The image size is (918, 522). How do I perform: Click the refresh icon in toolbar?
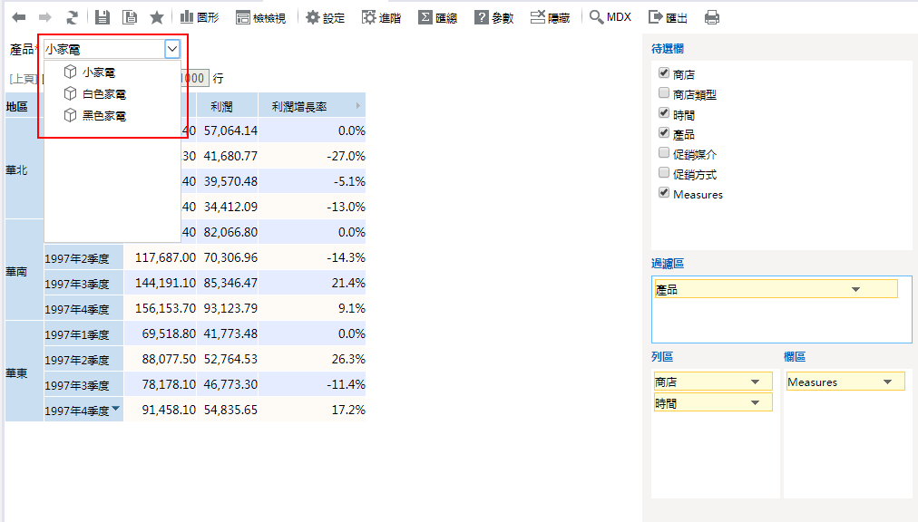coord(72,17)
